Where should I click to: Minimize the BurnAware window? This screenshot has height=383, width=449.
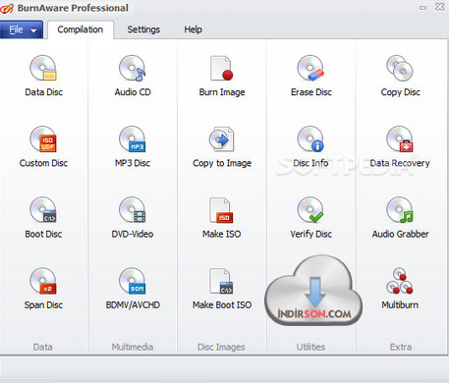coord(423,8)
